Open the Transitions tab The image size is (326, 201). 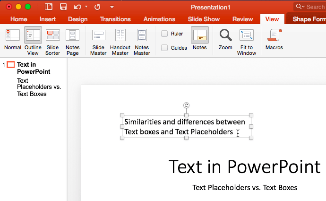tap(115, 19)
